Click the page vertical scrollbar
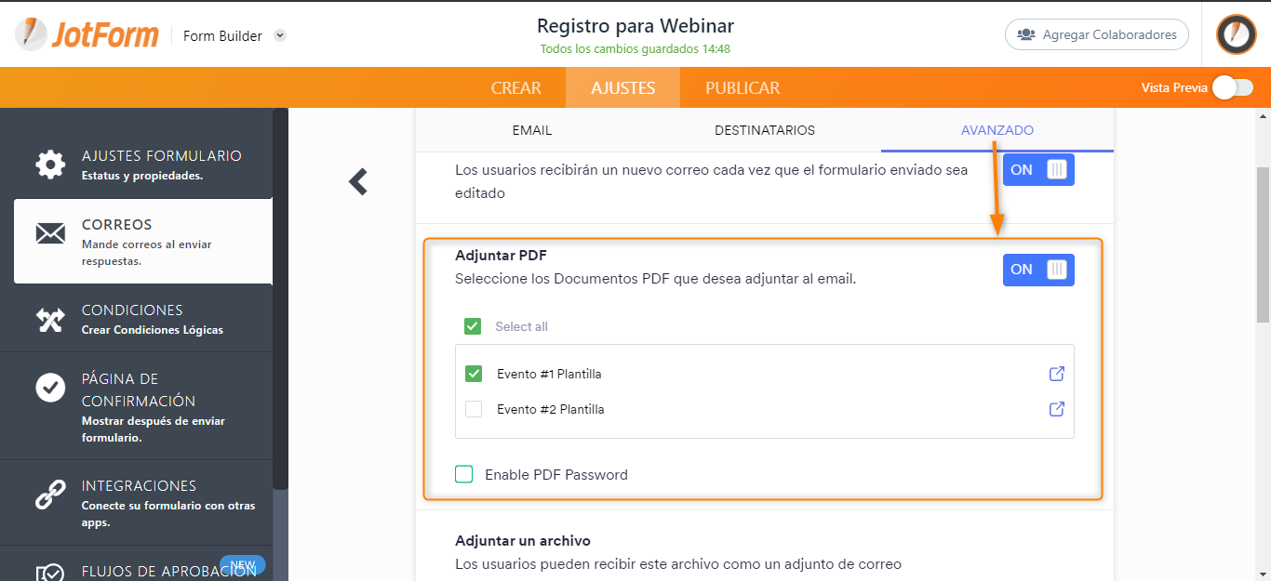 pos(1263,244)
